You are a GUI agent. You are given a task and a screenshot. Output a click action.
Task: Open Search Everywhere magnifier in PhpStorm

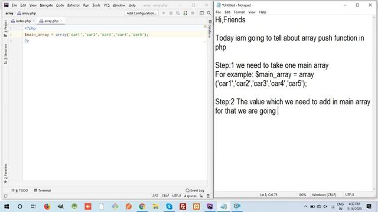click(208, 13)
